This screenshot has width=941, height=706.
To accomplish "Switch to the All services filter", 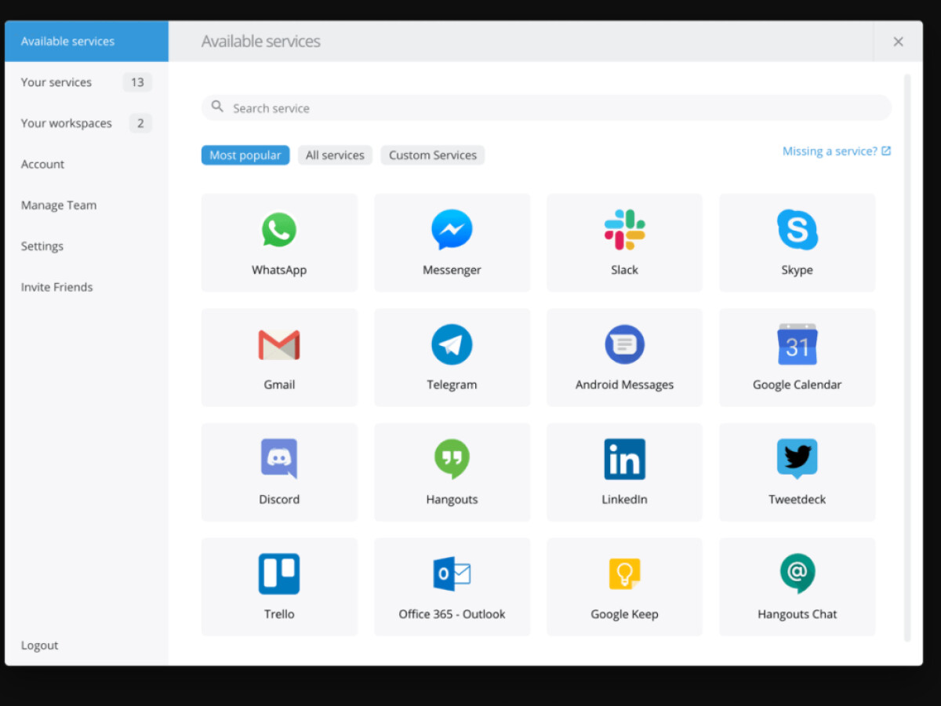I will click(x=335, y=155).
